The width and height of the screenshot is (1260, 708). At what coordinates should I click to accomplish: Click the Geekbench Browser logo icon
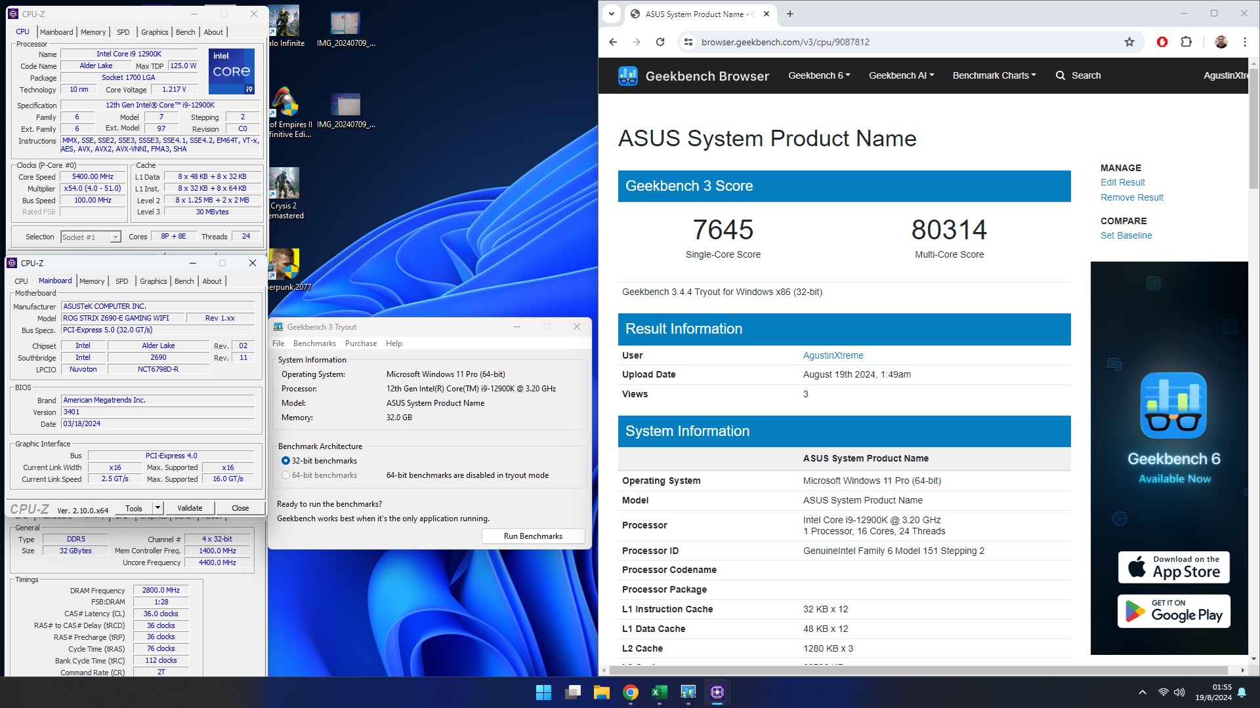pyautogui.click(x=628, y=76)
